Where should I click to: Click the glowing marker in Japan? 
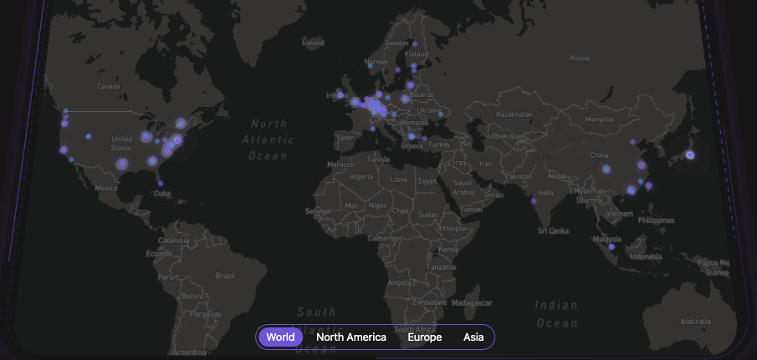pos(690,155)
